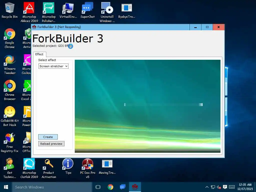The image size is (256, 192).
Task: Open Microslop Akkcez 2069 desktop icon
Action: pyautogui.click(x=29, y=12)
